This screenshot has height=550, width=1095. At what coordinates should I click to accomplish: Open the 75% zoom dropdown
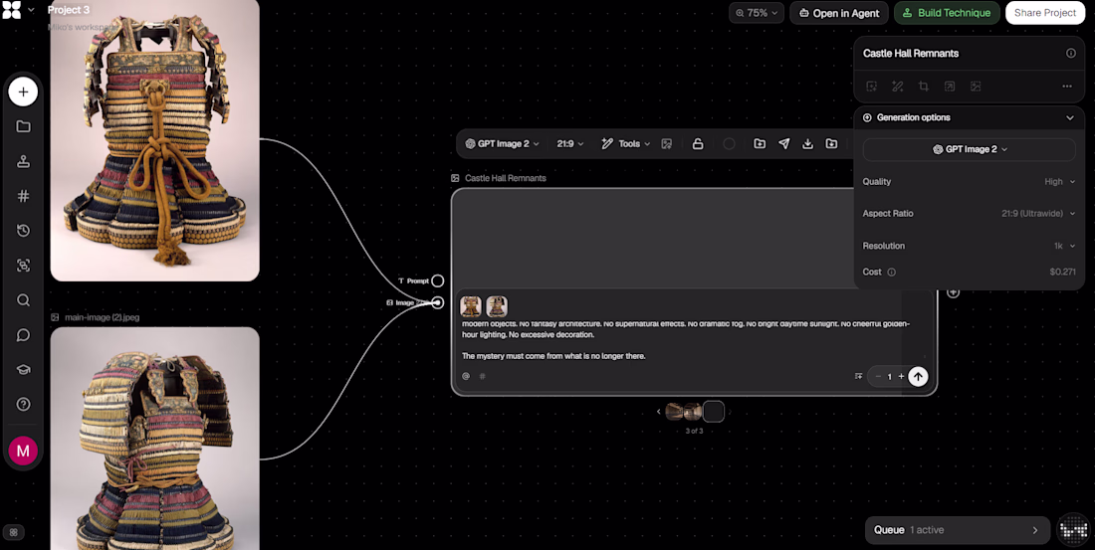(x=757, y=13)
